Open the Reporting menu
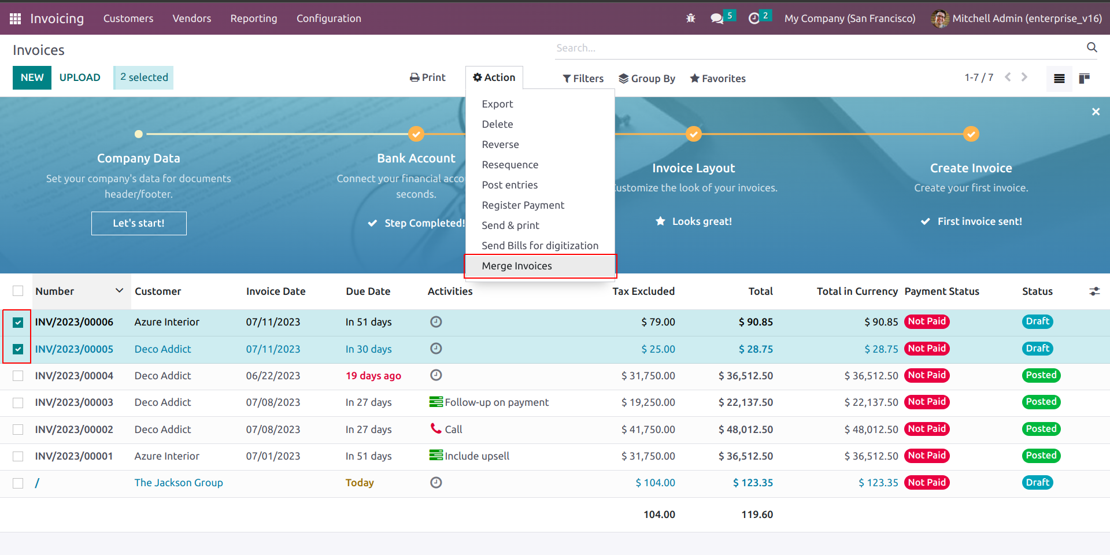Screen dimensions: 1110x555 coord(254,18)
